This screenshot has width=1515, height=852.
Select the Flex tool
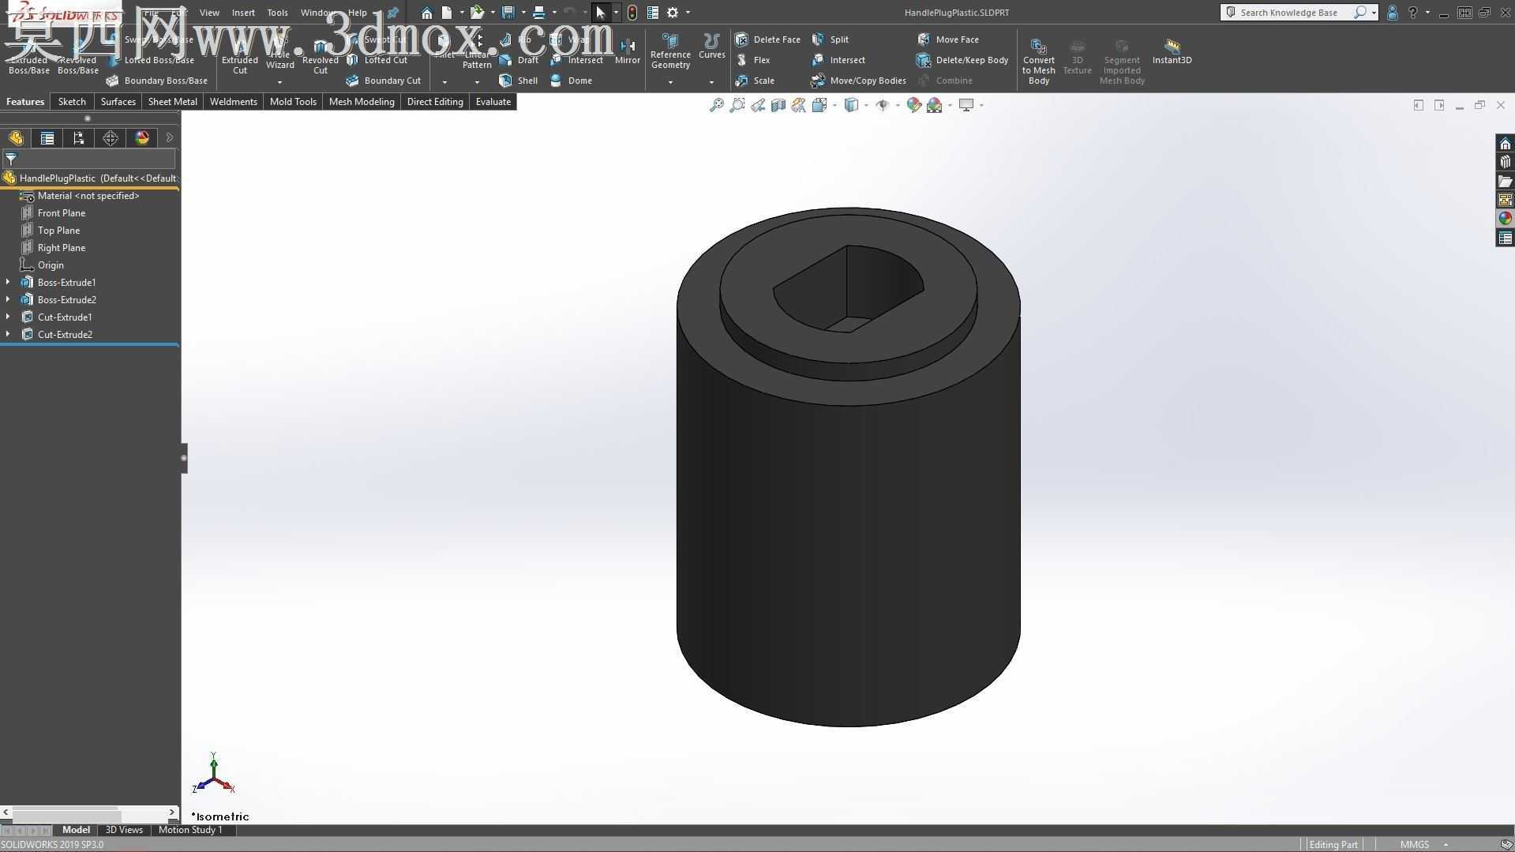point(752,60)
